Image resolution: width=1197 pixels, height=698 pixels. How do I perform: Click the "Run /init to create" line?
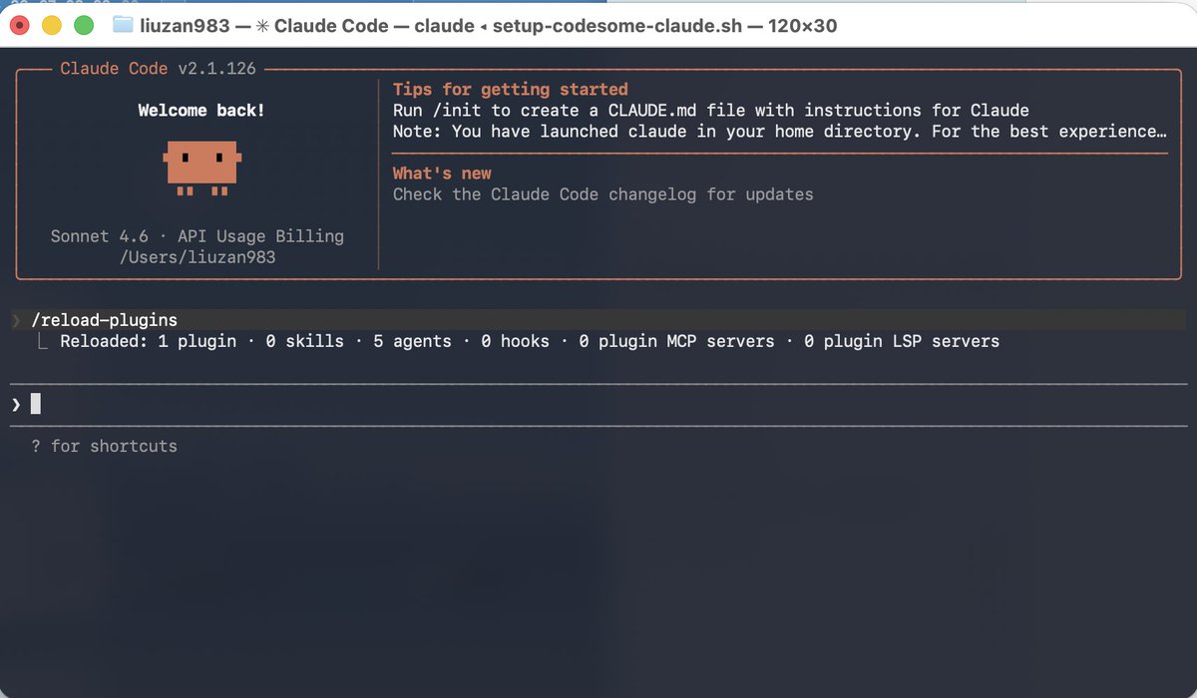pos(711,110)
